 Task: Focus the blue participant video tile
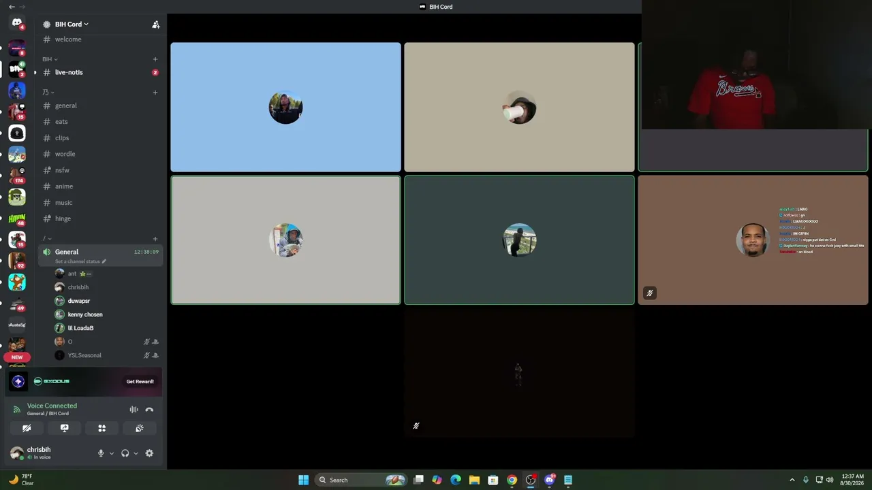(x=285, y=107)
